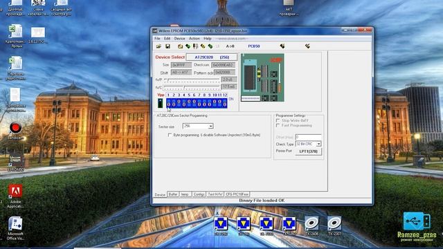Click the A->B toolbar button
Screen dimensions: 443x249
click(x=230, y=46)
